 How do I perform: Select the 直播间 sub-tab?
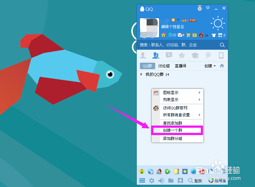coord(180,66)
